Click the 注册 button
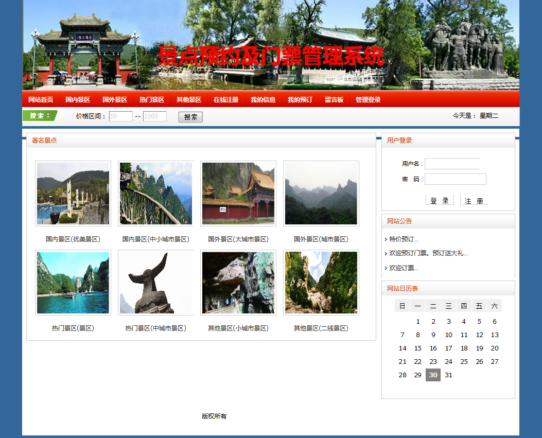Image resolution: width=542 pixels, height=438 pixels. pyautogui.click(x=474, y=200)
